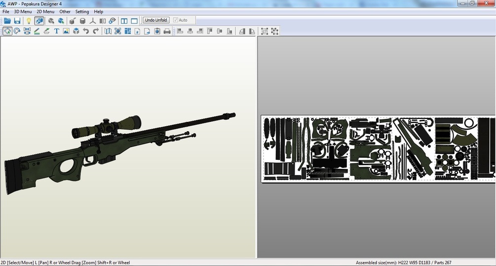
Task: Open the 3D Menu
Action: click(23, 11)
